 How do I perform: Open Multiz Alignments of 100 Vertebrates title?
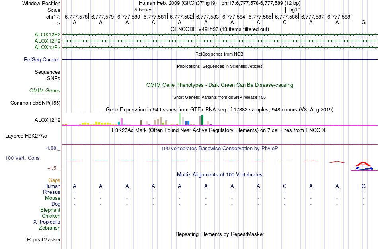220,175
